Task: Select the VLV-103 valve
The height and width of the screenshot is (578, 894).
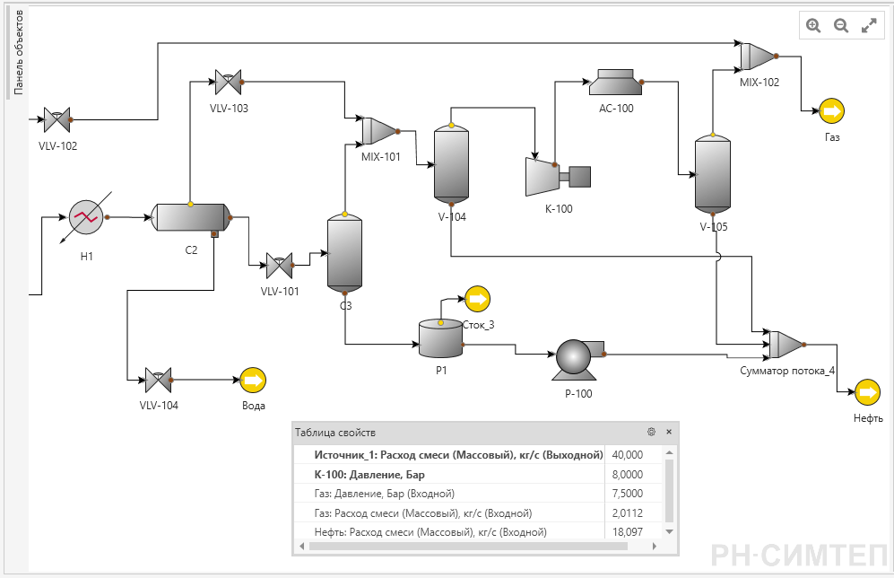Action: point(228,83)
